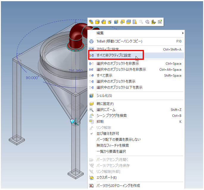
Task: Click the tree search icon beside シーンブラウザを検索
Action: (x=91, y=116)
